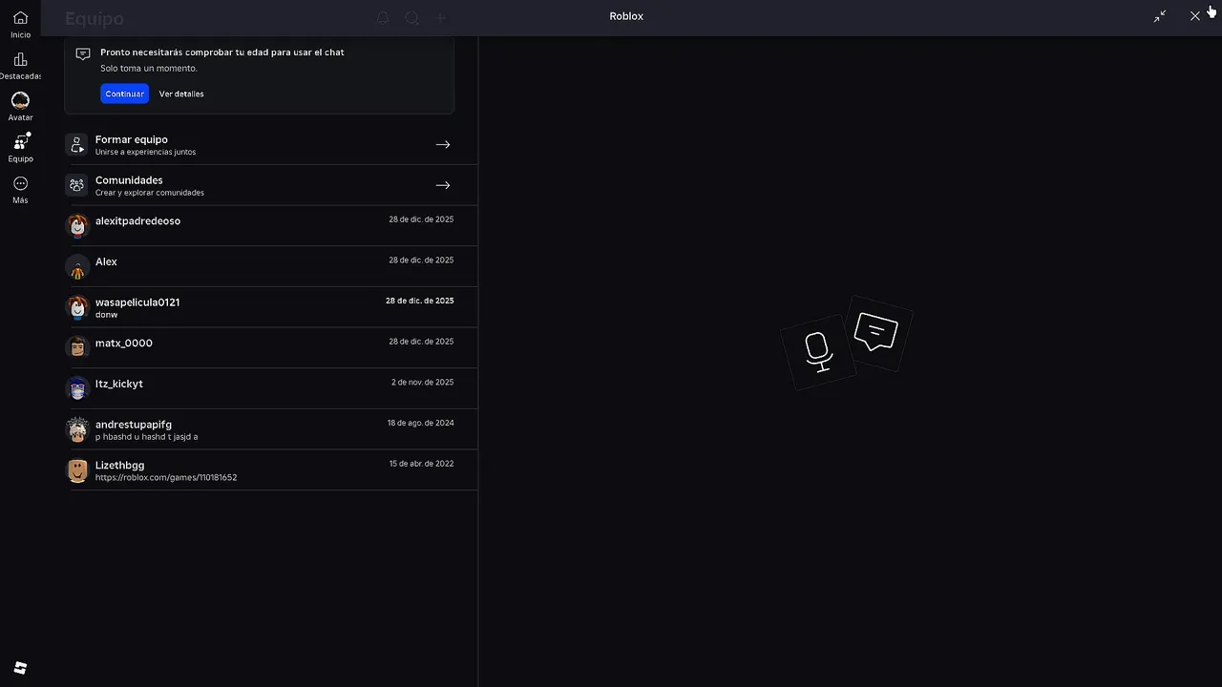Open Destacadas charts in the sidebar

coord(20,66)
